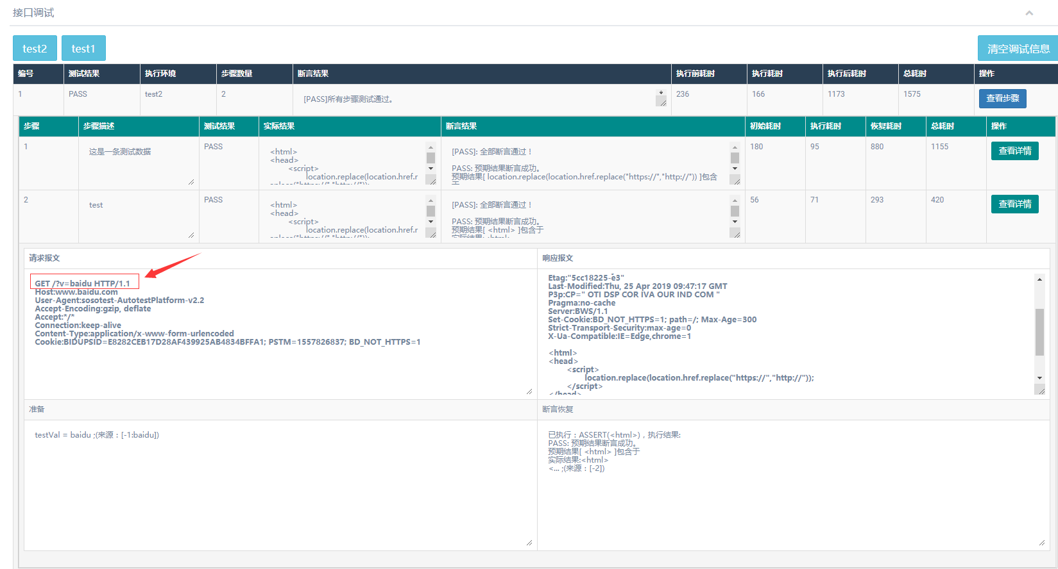Screen dimensions: 1058x569
Task: Click the Cookie:BIDUPSID request line
Action: click(228, 342)
